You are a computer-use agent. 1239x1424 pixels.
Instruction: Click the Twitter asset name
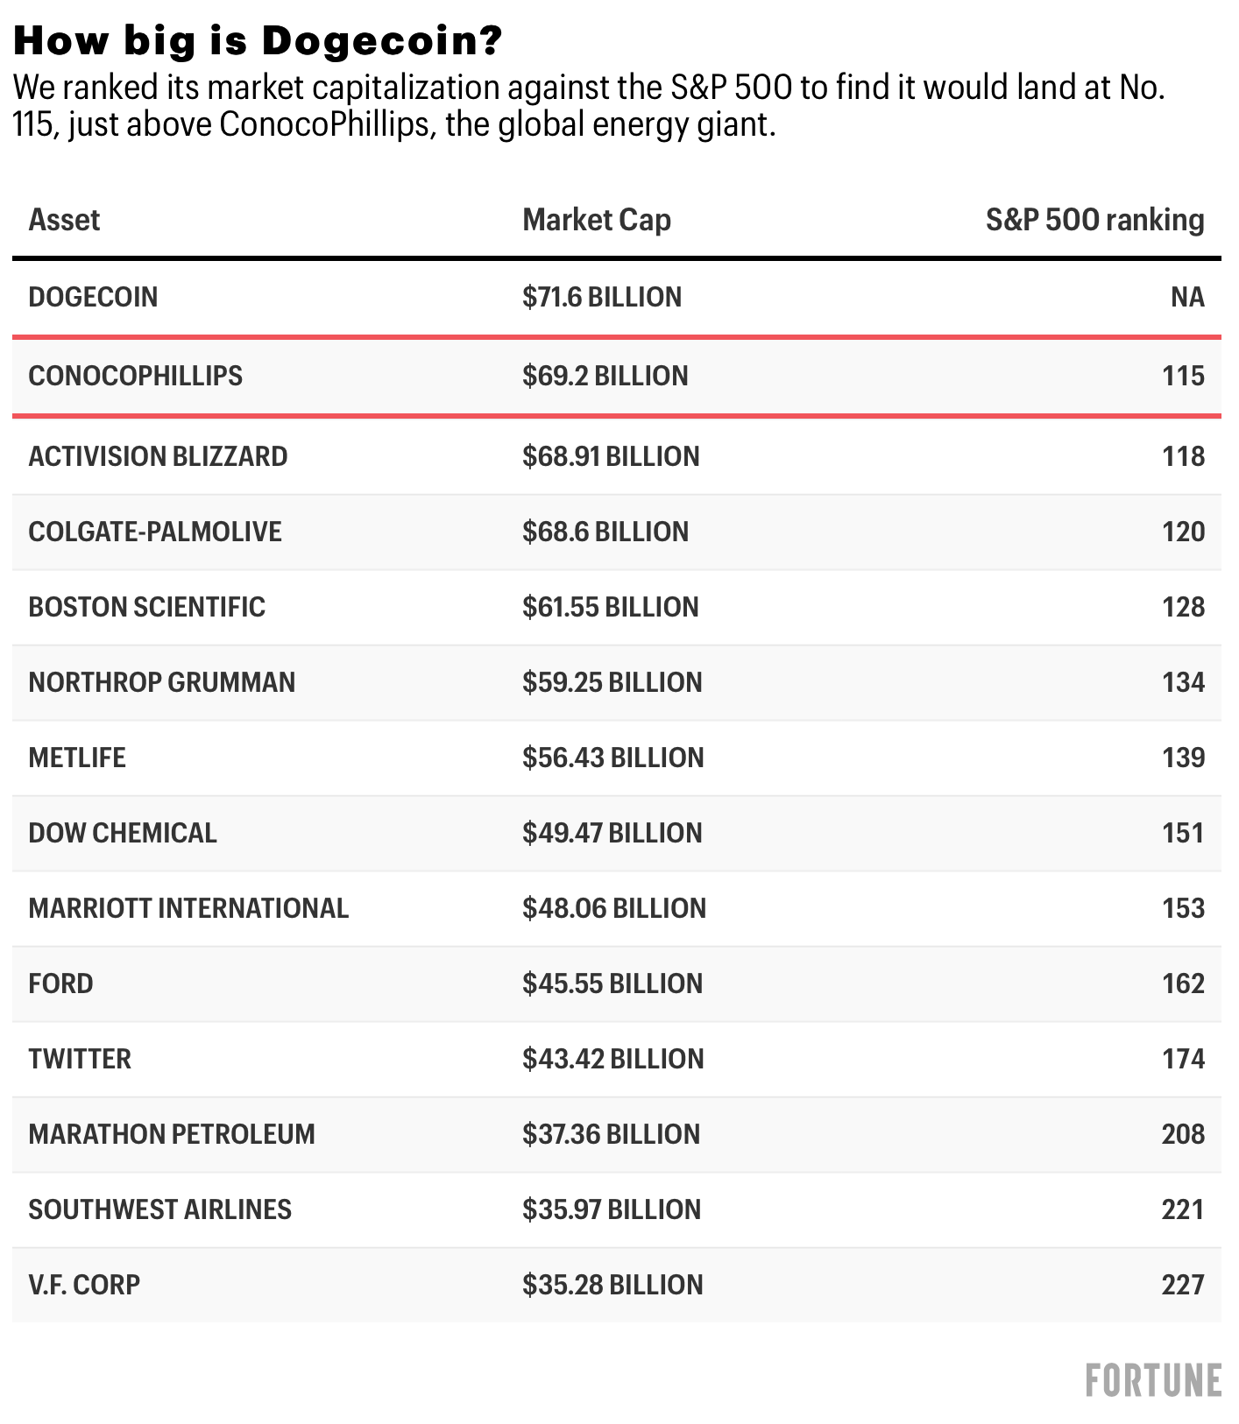pyautogui.click(x=80, y=1059)
